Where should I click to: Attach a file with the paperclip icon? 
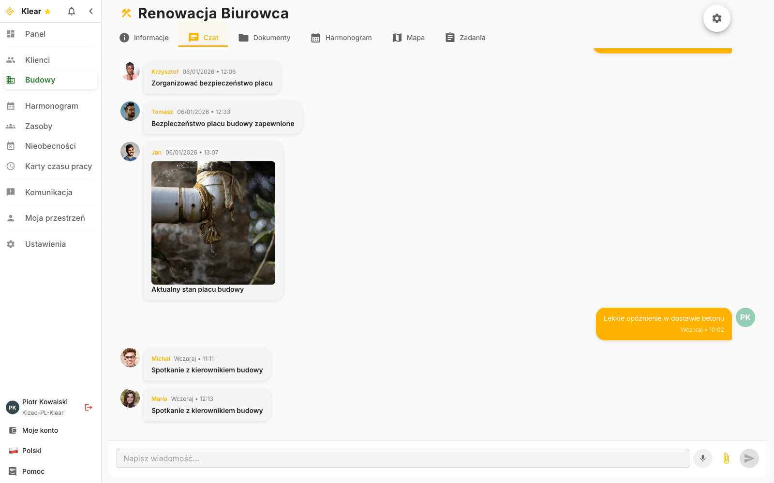coord(726,458)
